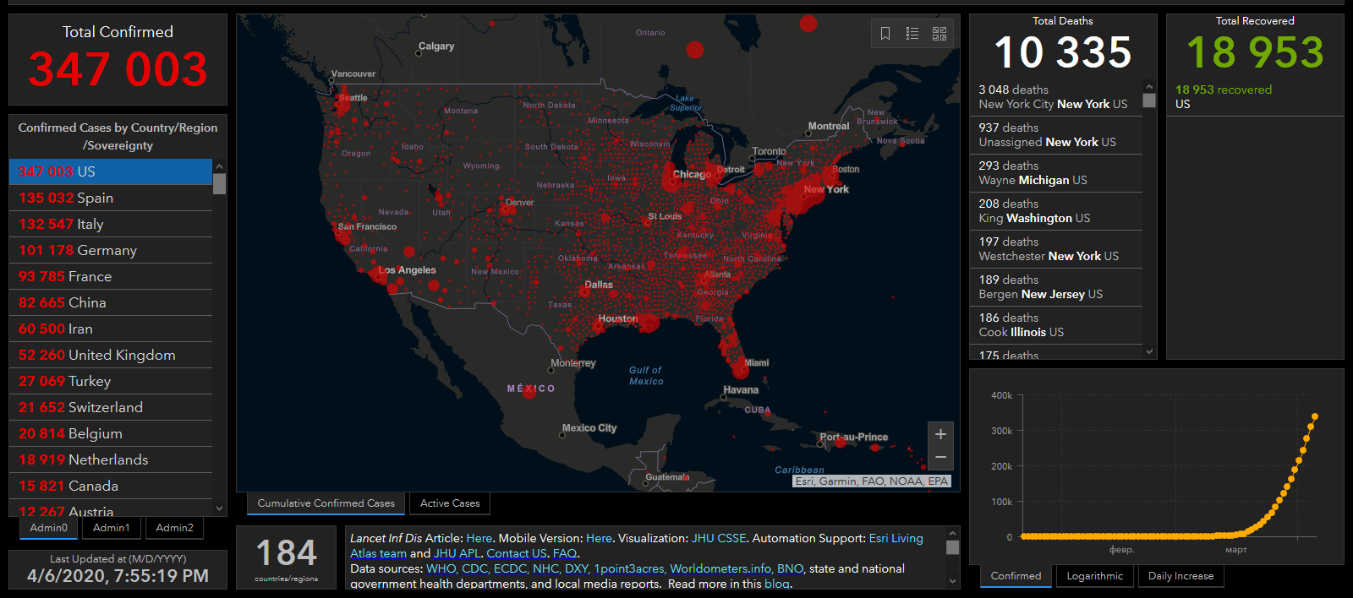Open the bookmarks icon on the map

click(x=885, y=34)
